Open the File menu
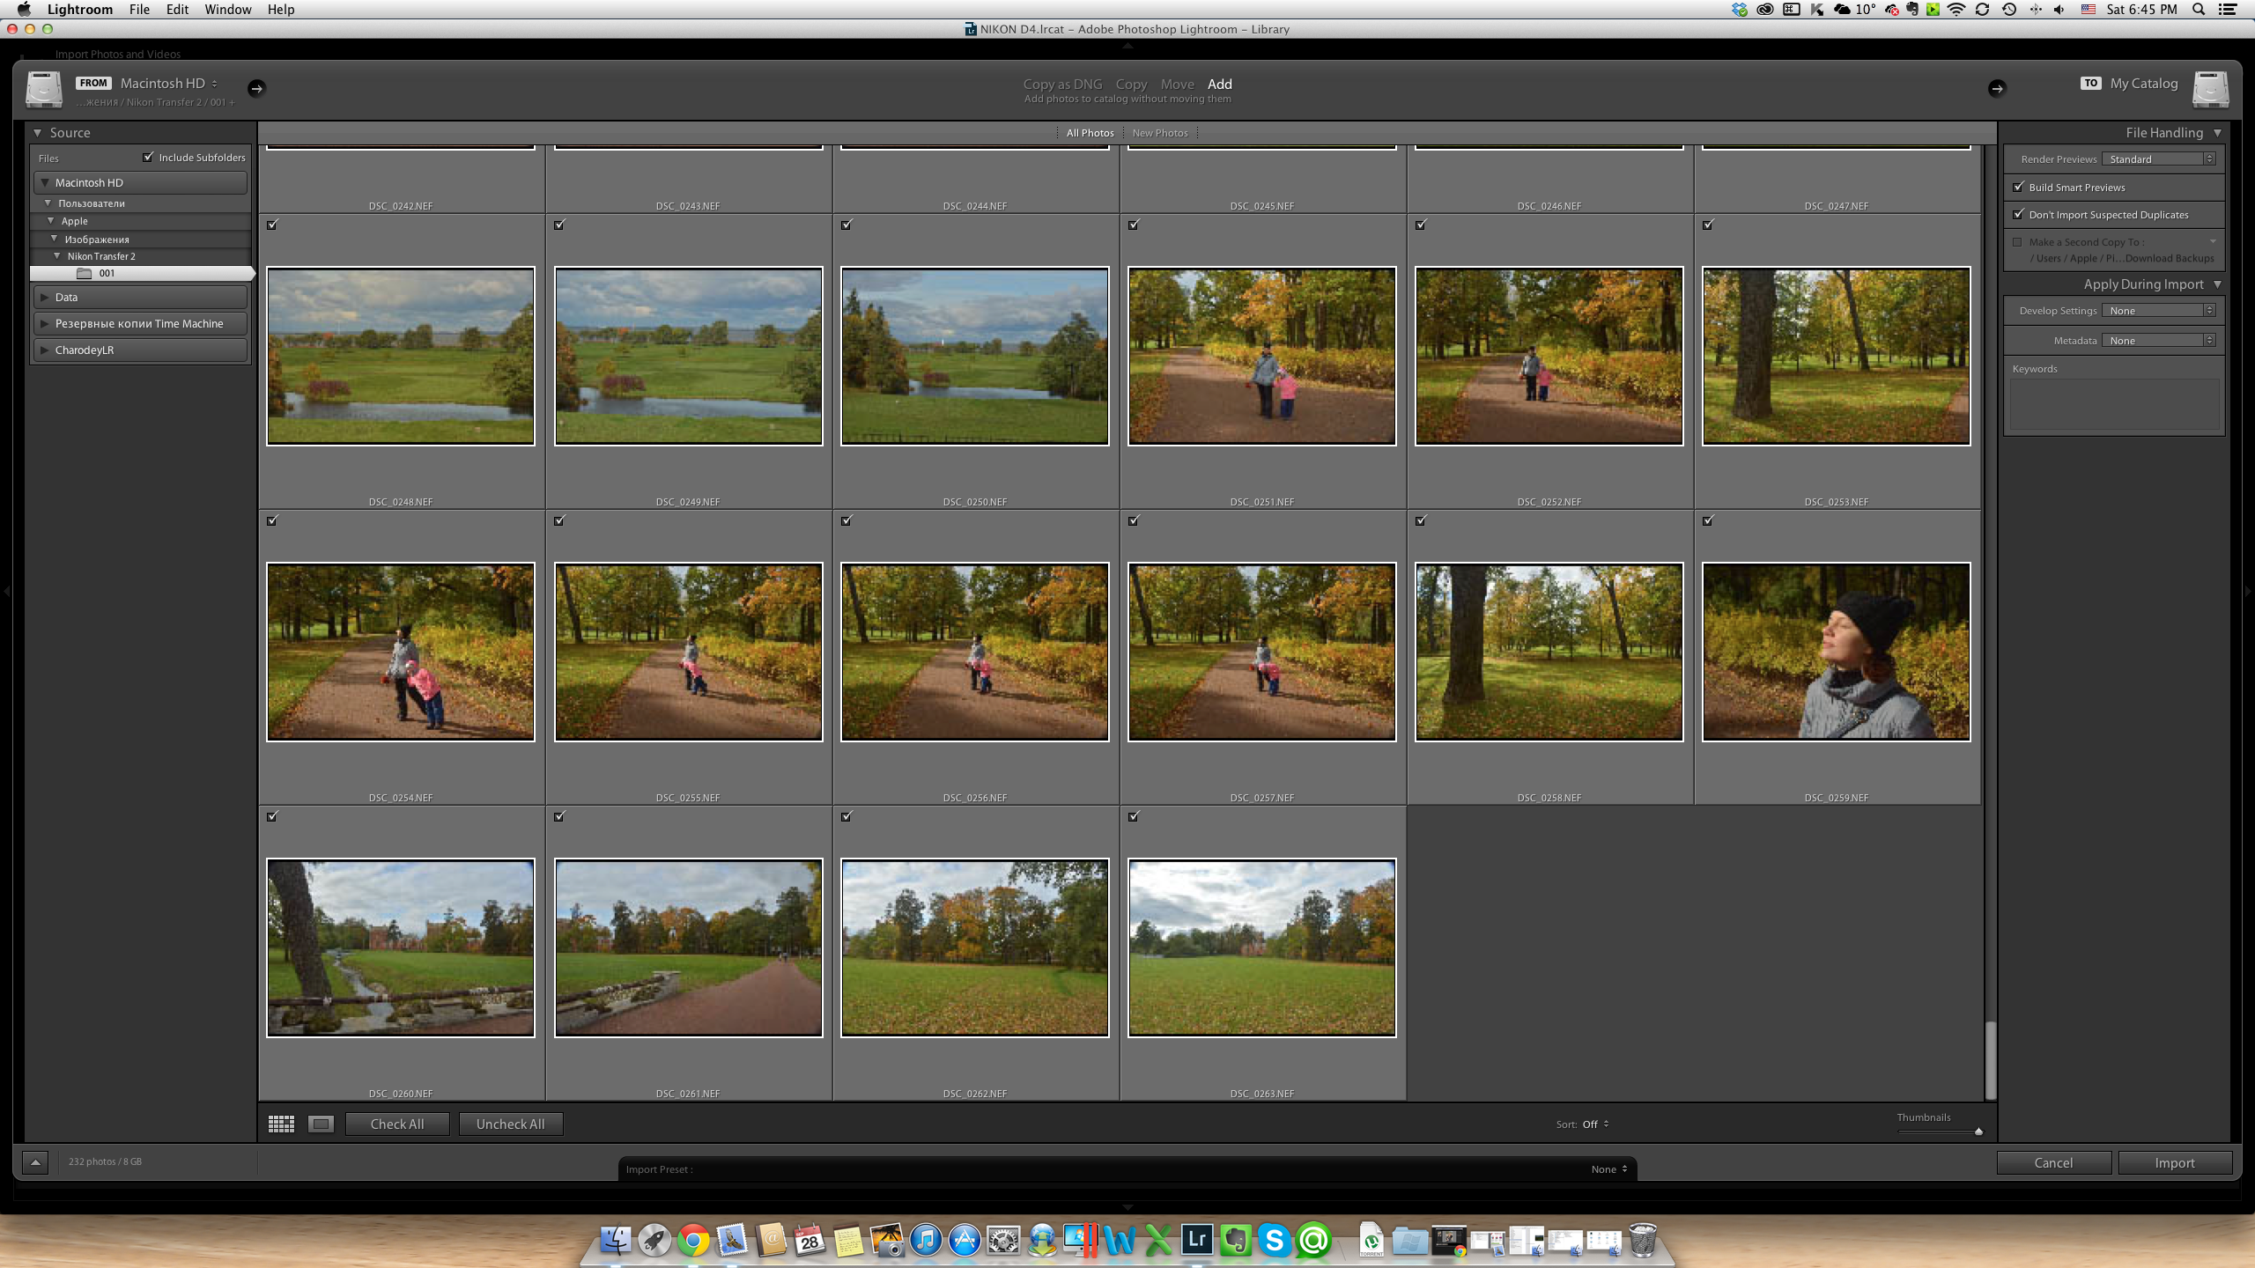 [139, 10]
